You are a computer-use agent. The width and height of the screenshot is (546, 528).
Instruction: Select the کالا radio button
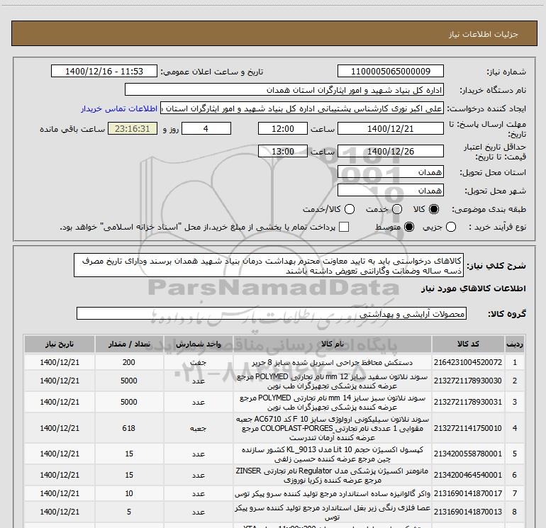pyautogui.click(x=434, y=209)
